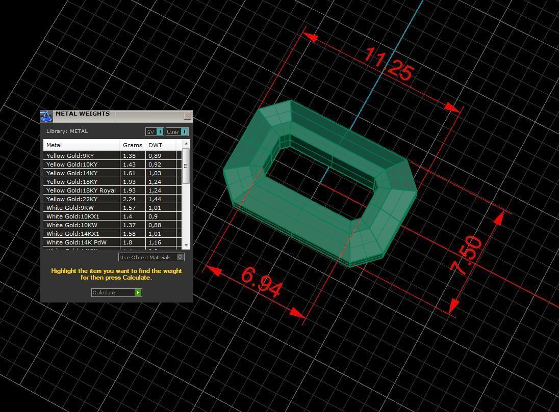Click the 2.24 grams value
Viewport: 559px width, 412px height.
tap(129, 199)
